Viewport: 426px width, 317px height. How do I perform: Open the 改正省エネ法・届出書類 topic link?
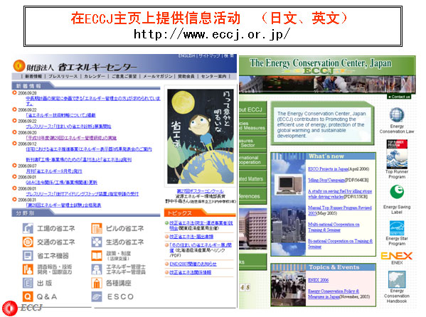coord(191,237)
